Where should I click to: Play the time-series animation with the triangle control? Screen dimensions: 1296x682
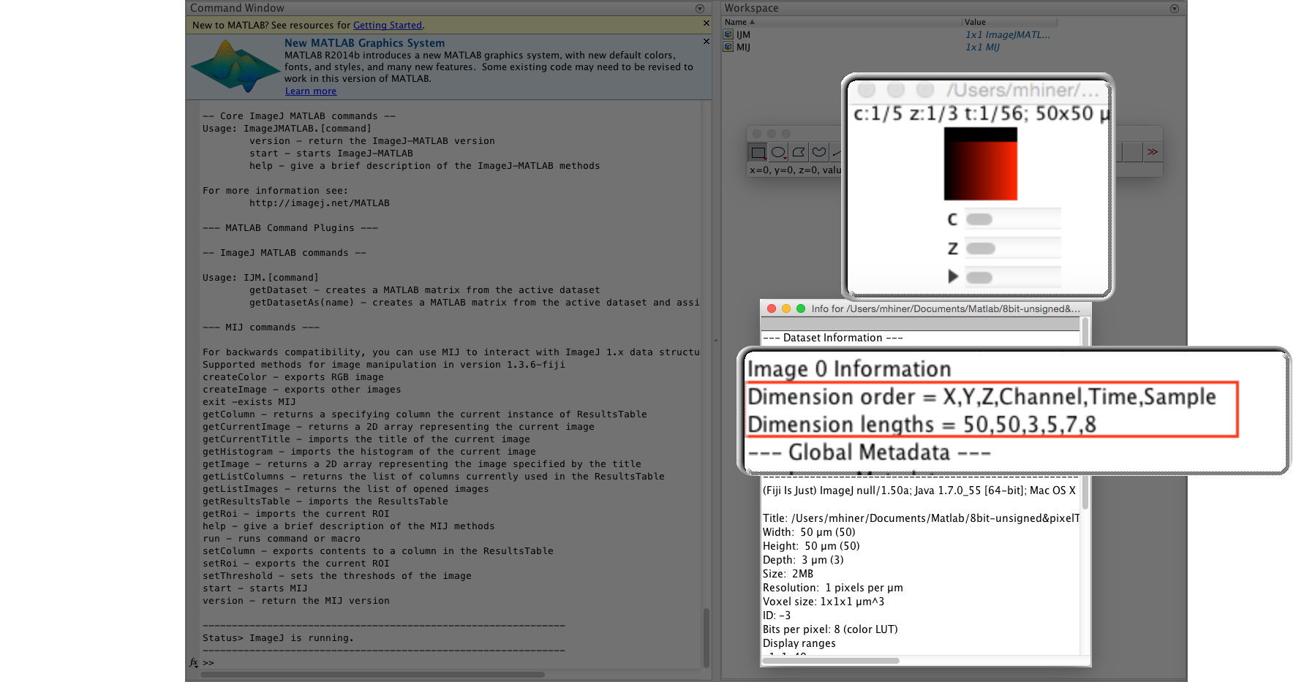[954, 276]
